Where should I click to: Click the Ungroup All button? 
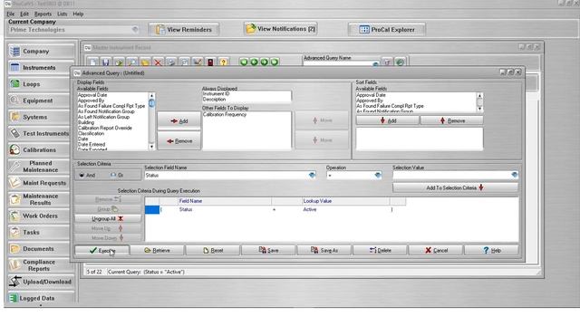click(x=108, y=219)
